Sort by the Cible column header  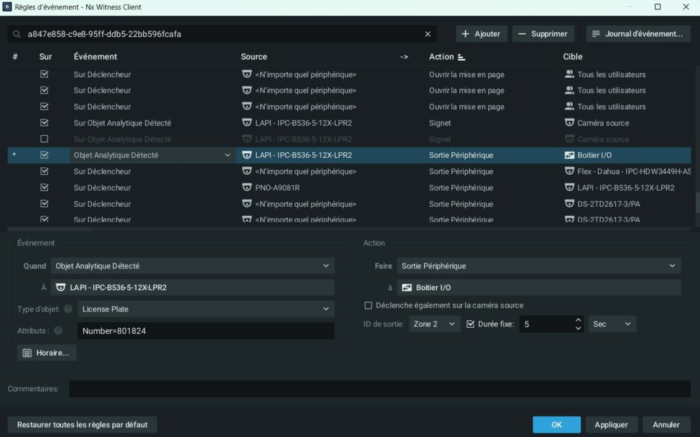(x=573, y=57)
